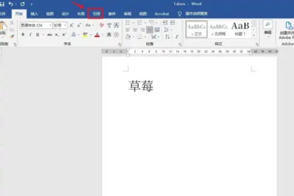Switch to the 插入 (Insert) tab

coord(34,14)
